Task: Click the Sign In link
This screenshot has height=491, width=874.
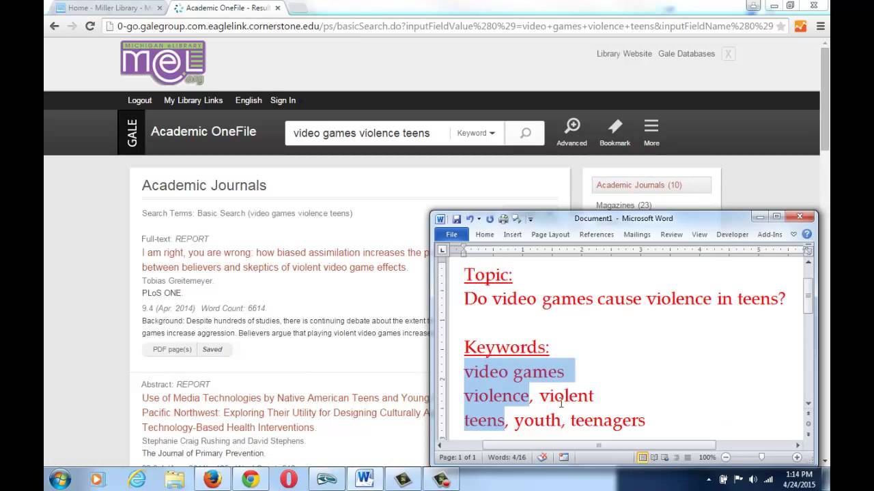Action: click(x=283, y=100)
